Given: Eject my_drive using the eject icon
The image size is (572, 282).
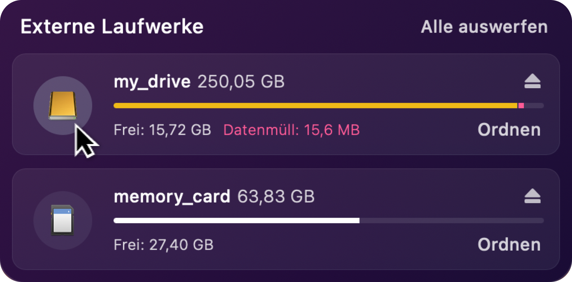Looking at the screenshot, I should point(532,81).
